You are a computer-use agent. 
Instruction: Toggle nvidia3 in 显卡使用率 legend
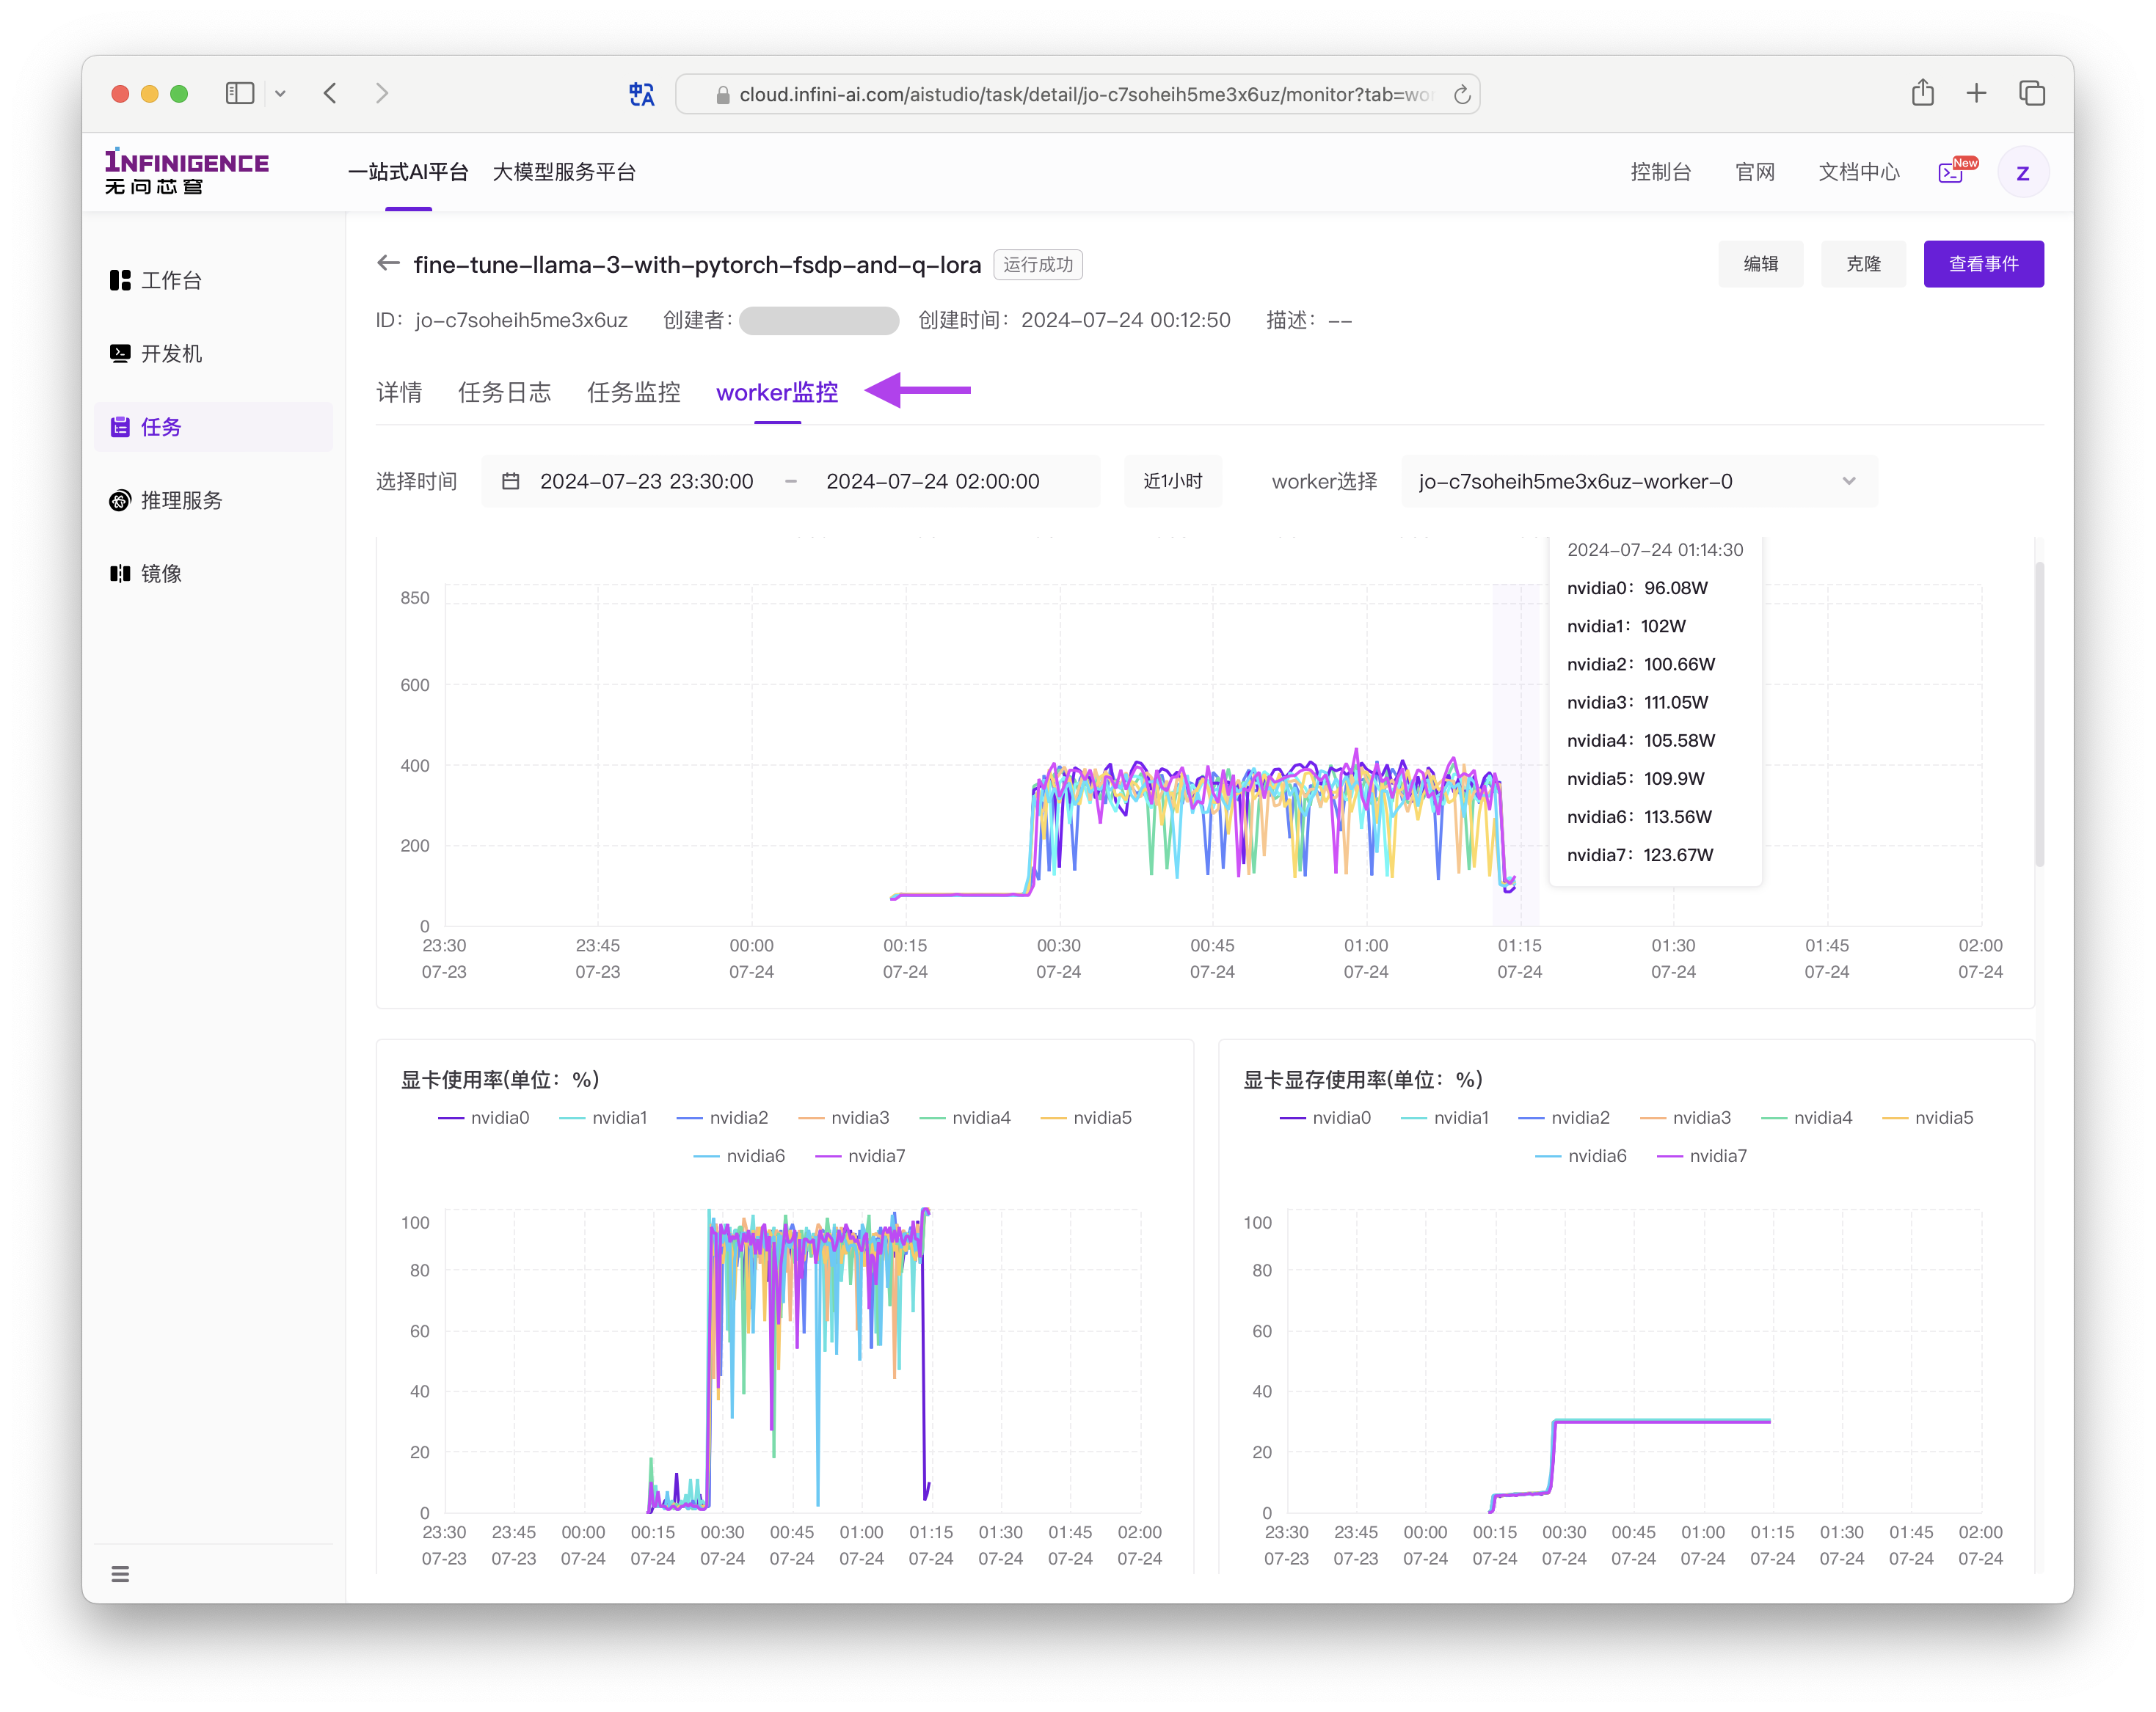[x=844, y=1117]
